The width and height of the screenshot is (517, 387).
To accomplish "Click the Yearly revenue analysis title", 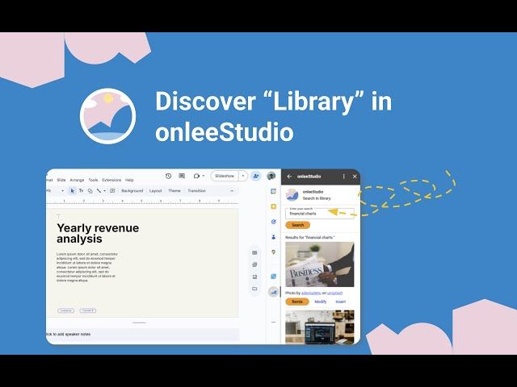I will (98, 233).
